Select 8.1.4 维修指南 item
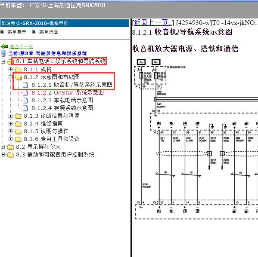258x257 pixels. (43, 123)
